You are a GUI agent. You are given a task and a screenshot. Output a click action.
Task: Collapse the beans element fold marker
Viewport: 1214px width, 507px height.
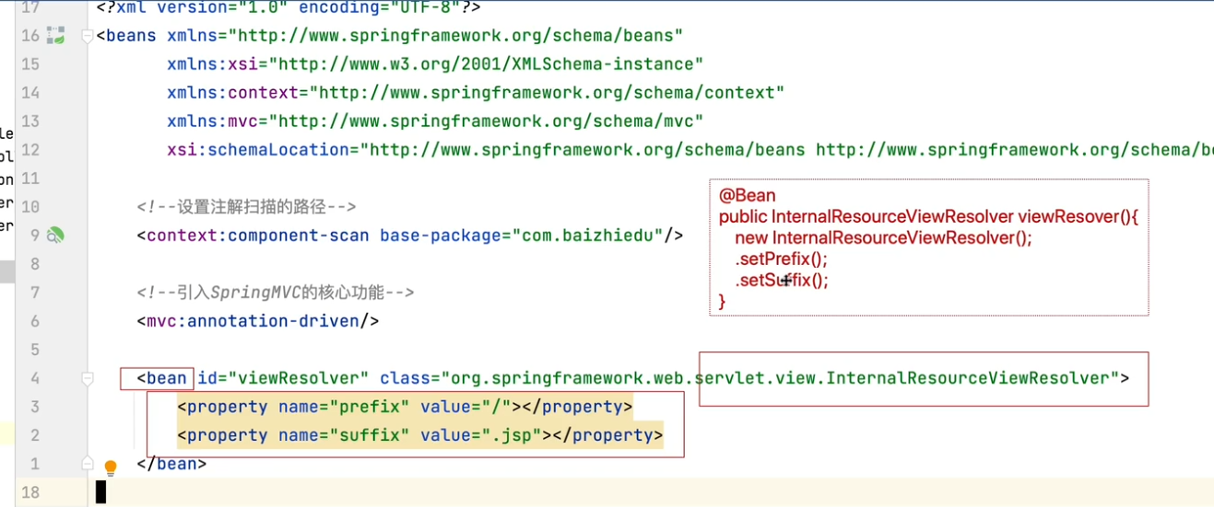[x=88, y=36]
